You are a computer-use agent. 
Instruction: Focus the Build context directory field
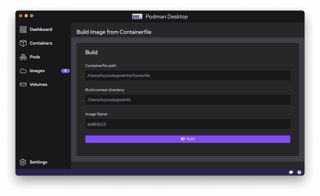click(x=188, y=100)
